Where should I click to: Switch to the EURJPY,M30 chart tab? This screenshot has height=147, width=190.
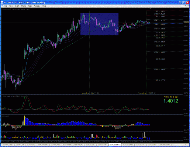point(43,145)
